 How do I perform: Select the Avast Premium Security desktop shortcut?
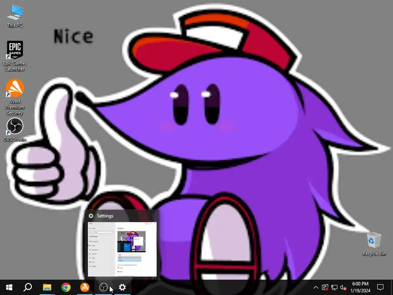click(15, 97)
